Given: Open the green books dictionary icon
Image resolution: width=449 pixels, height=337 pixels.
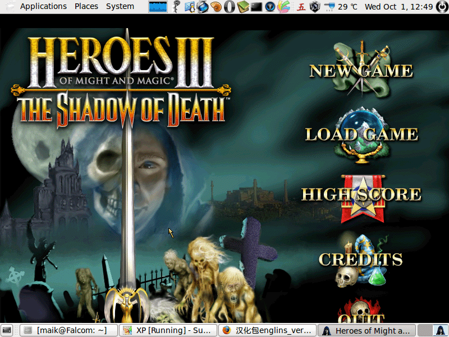Looking at the screenshot, I should click(x=242, y=7).
